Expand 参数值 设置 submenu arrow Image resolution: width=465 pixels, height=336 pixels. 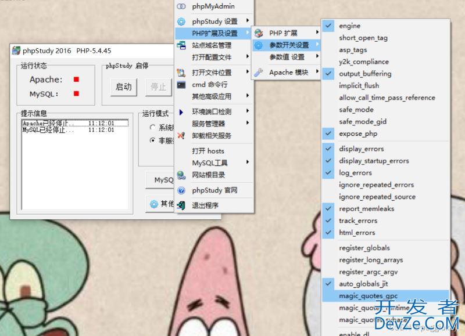click(317, 56)
